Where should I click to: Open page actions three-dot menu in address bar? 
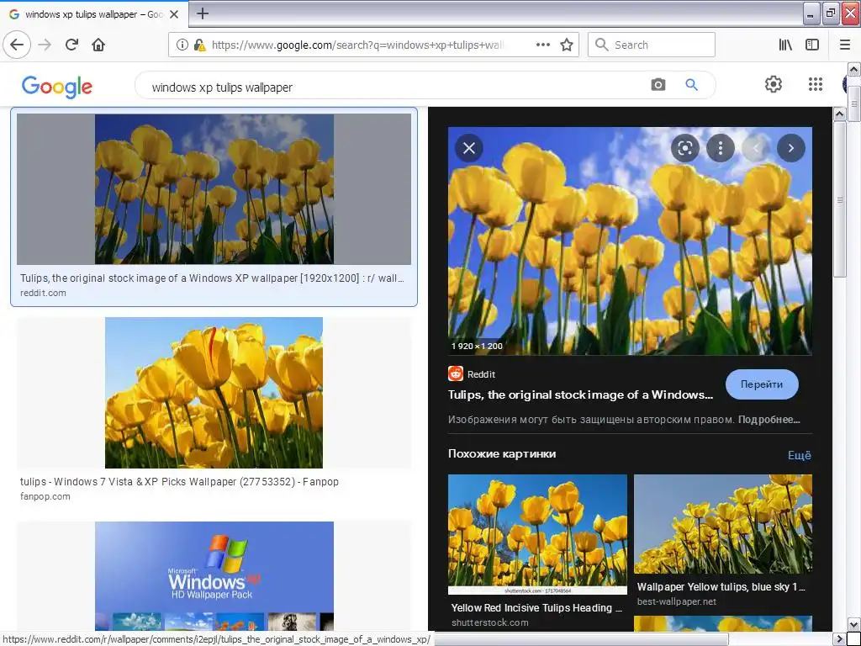(542, 45)
